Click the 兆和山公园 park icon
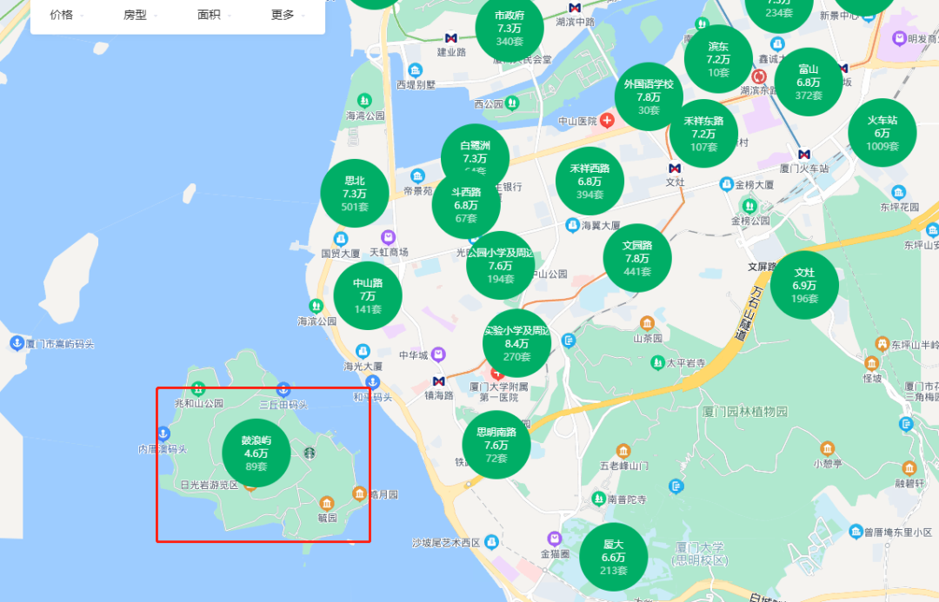 [x=197, y=388]
